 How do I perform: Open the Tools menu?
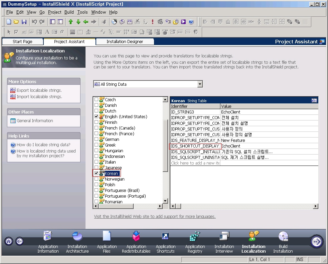coord(83,12)
